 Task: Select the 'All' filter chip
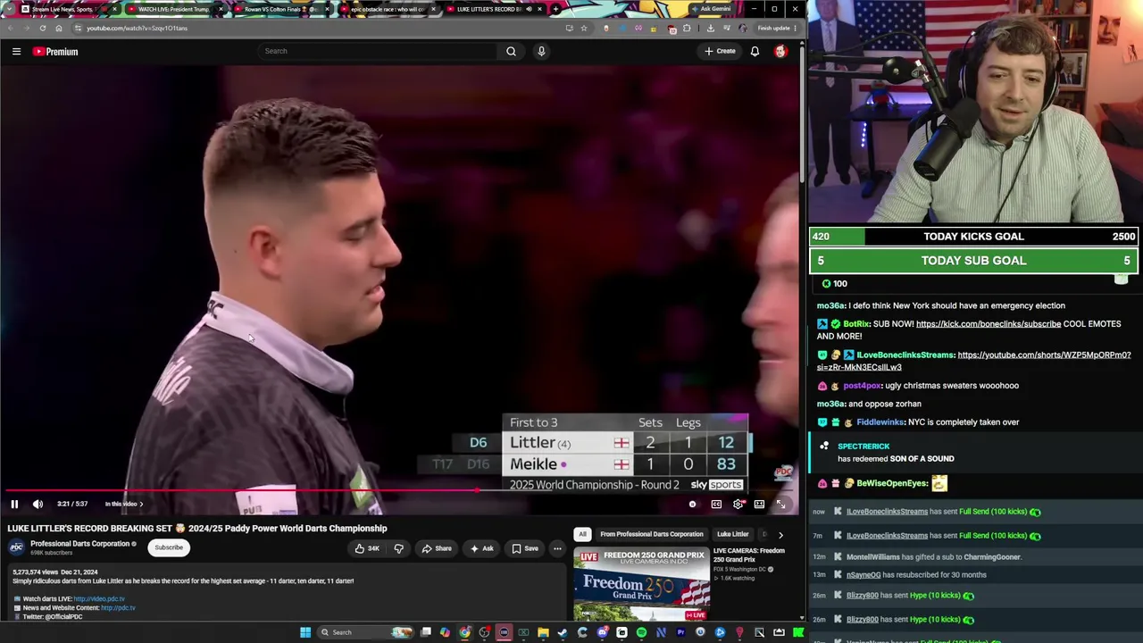click(582, 534)
